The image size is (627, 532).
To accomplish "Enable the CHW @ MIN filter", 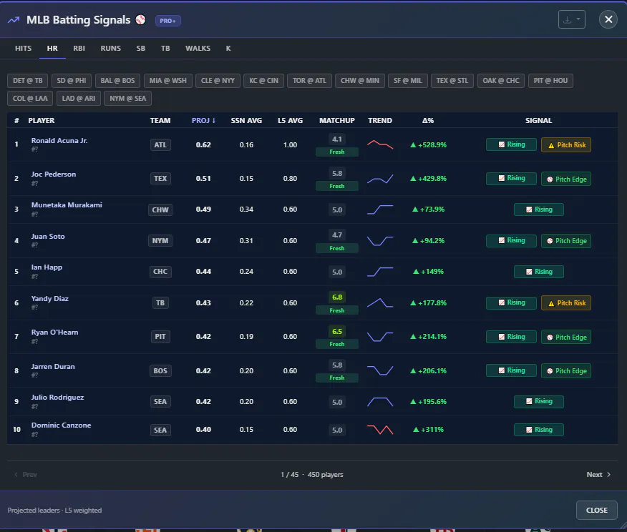I will [360, 81].
